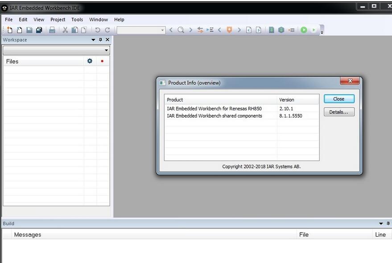Open the Edit menu
The width and height of the screenshot is (392, 263).
[x=23, y=20]
